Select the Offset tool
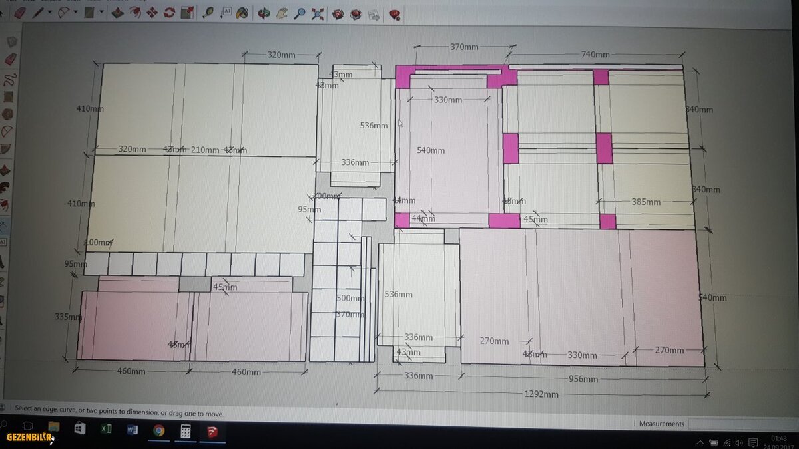 [x=134, y=12]
